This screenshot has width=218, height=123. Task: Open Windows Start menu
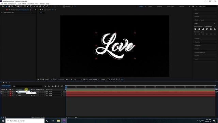(x=3, y=121)
